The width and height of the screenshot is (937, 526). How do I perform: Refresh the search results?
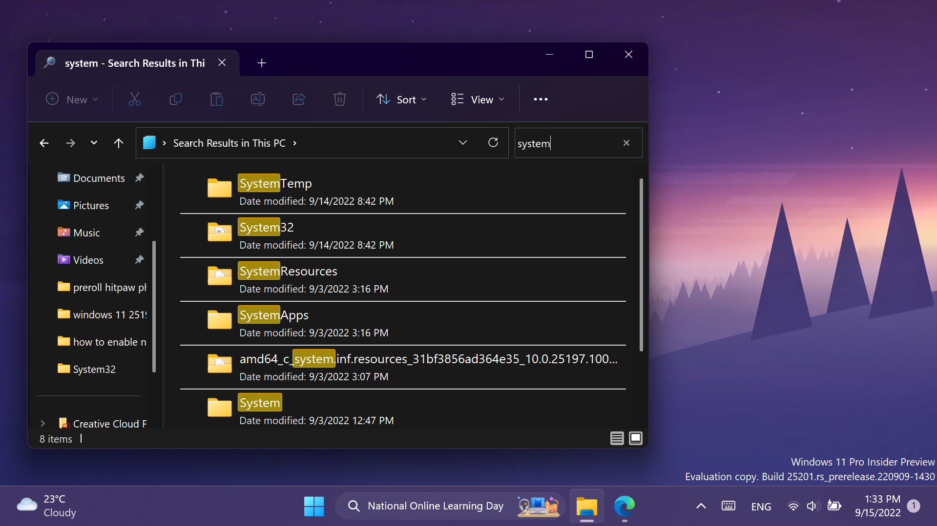pyautogui.click(x=493, y=142)
